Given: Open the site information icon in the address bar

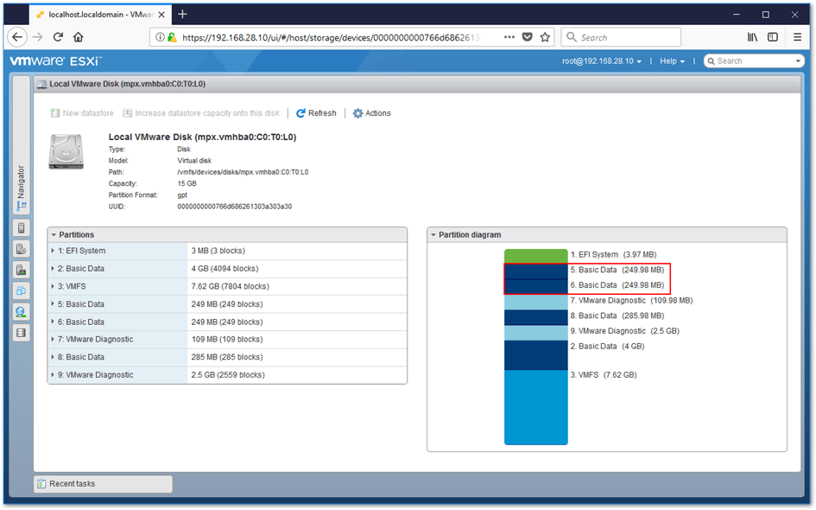Looking at the screenshot, I should pos(161,37).
